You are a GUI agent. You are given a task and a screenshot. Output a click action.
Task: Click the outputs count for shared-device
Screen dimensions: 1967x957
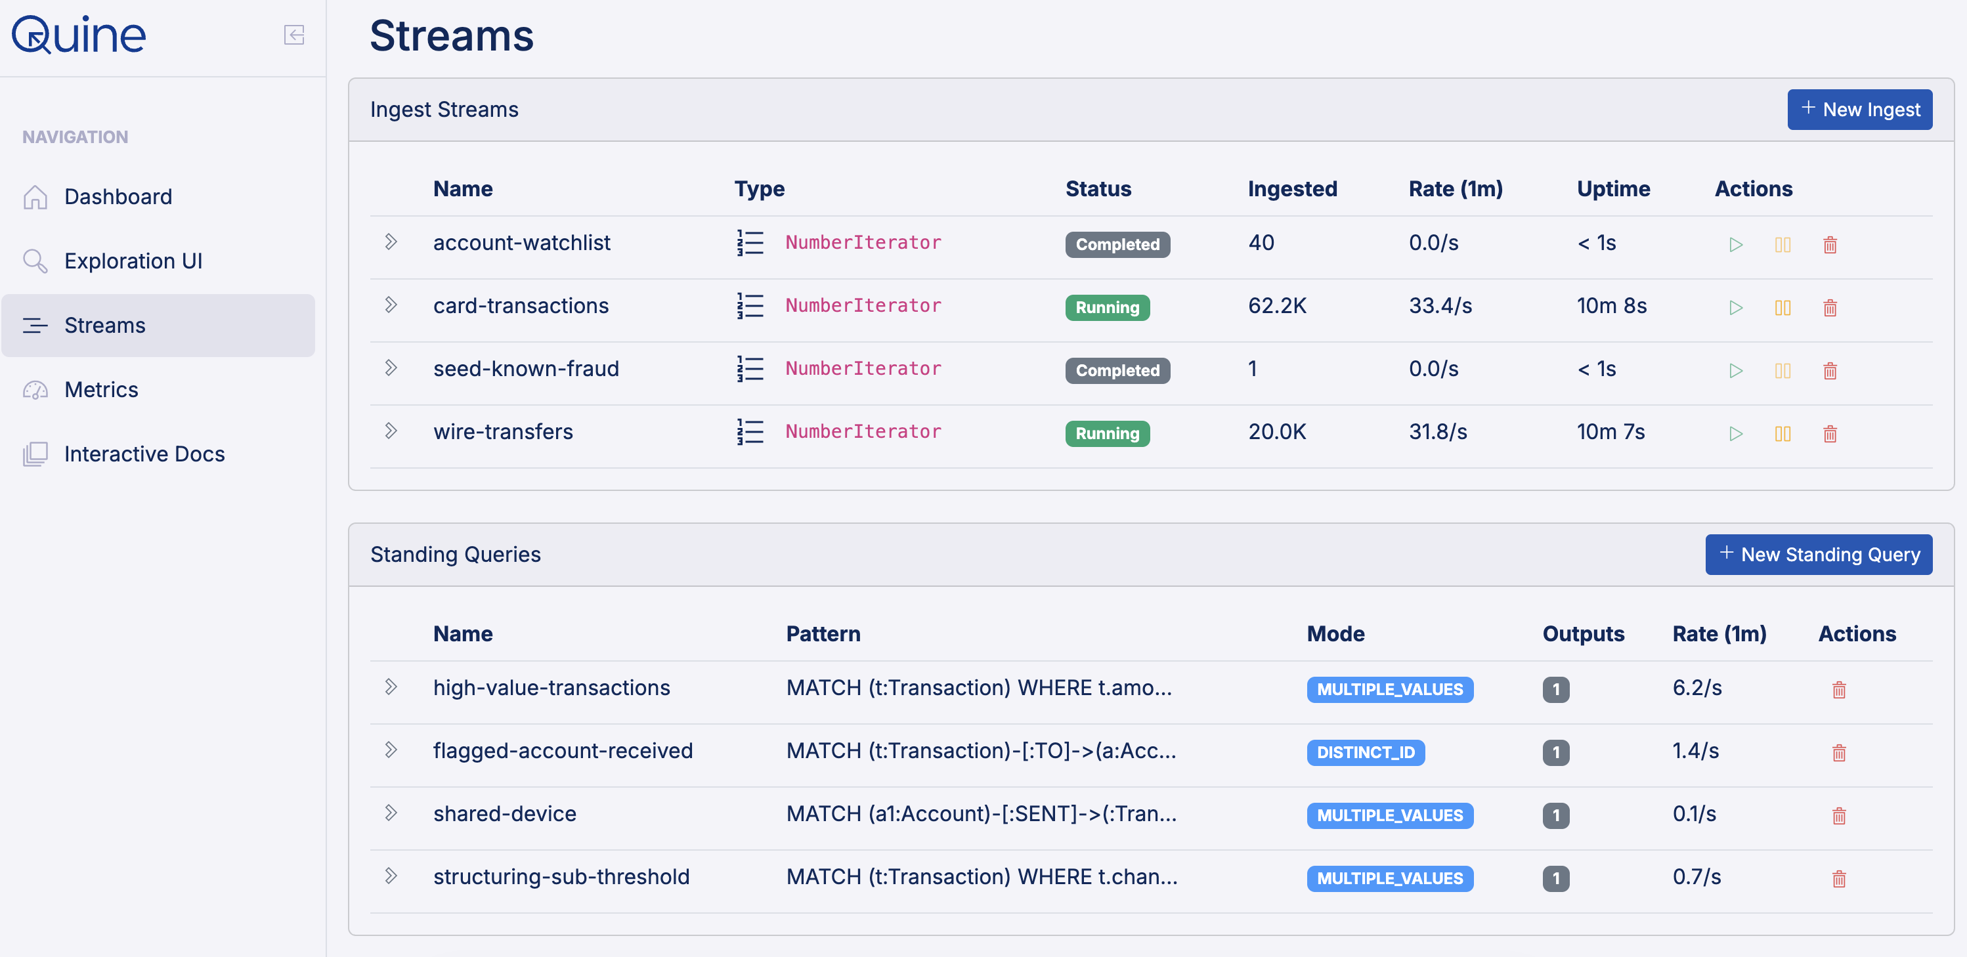pos(1555,816)
